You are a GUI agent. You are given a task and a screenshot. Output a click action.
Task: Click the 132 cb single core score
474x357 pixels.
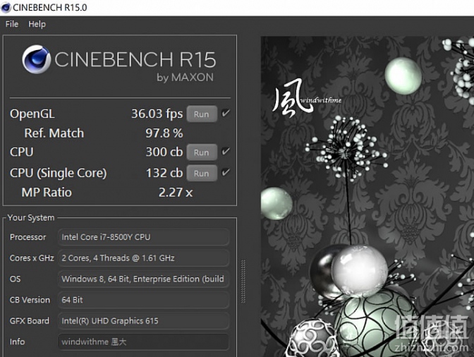[164, 173]
